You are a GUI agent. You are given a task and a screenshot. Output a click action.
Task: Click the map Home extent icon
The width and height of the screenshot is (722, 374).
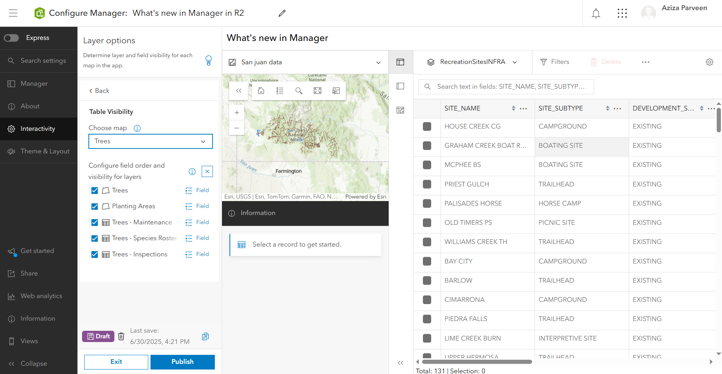pyautogui.click(x=261, y=91)
